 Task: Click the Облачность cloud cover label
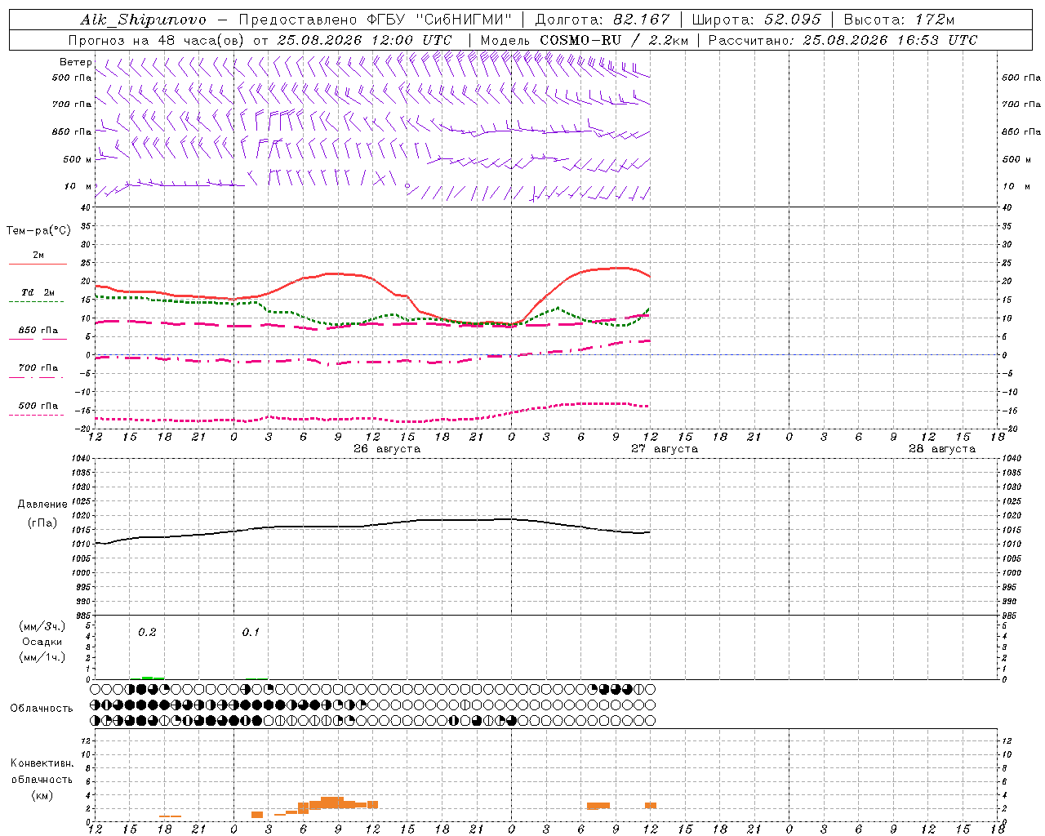coord(42,708)
